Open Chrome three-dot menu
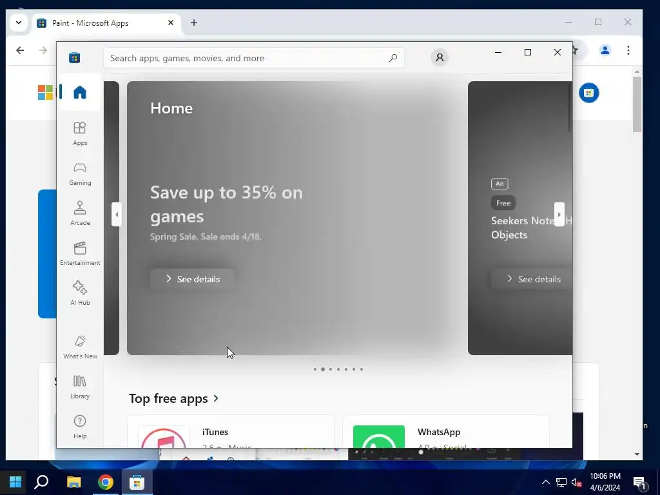Viewport: 660px width, 495px height. [x=628, y=50]
